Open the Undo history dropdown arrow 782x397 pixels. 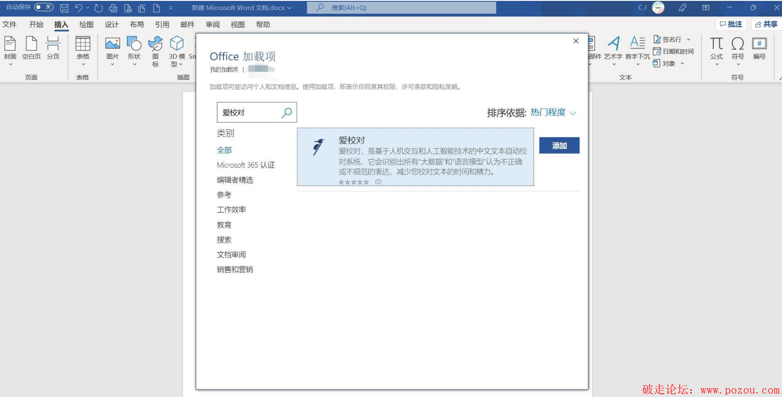[x=88, y=8]
